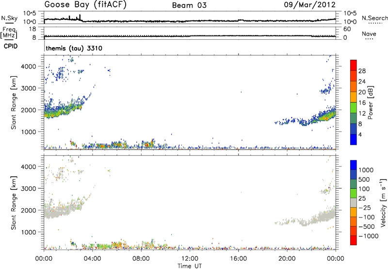Click the "-25" velocity color bar label
Viewport: 388px width, 269px height.
[365, 208]
